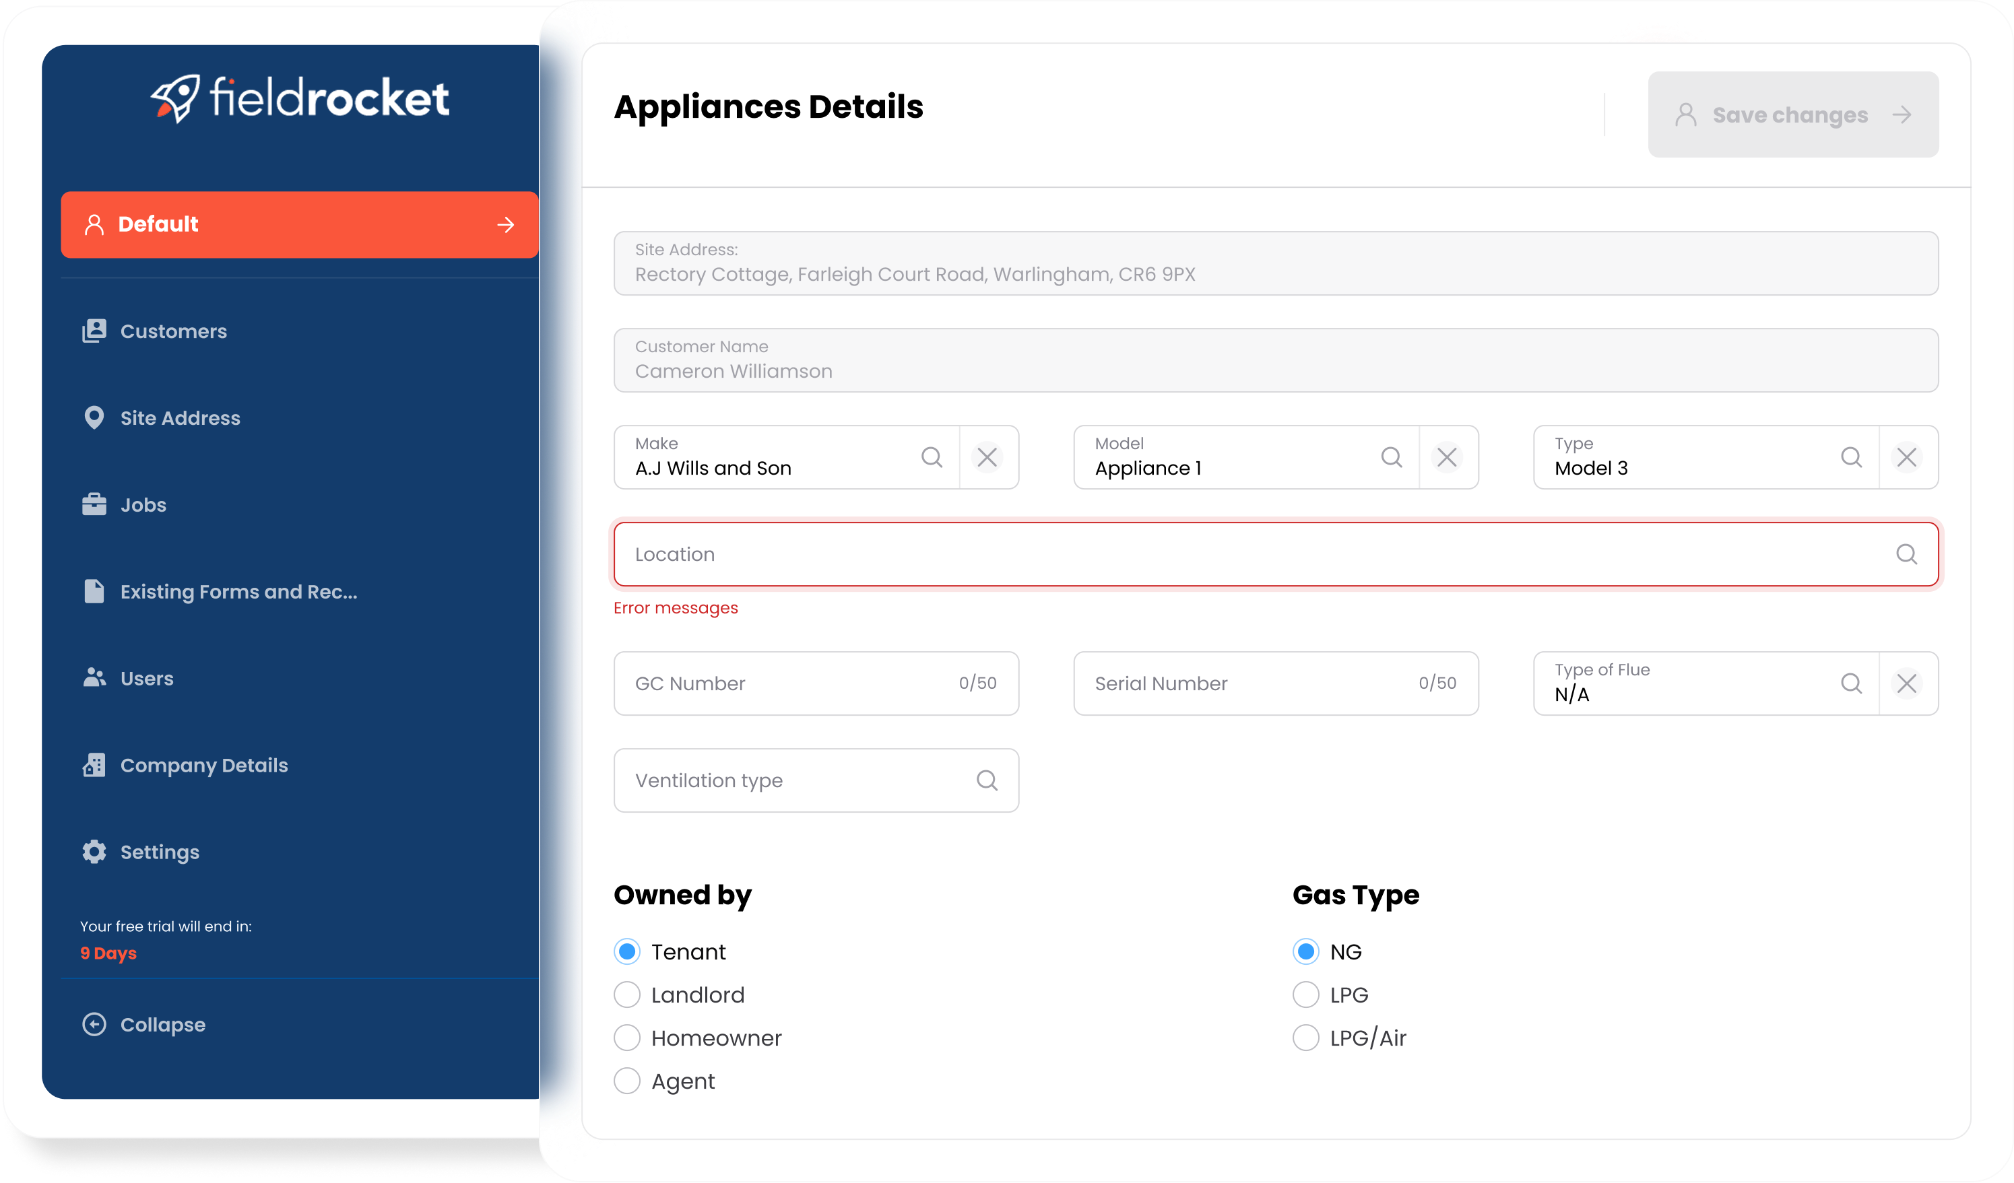2014x1183 pixels.
Task: Click the Site Address location pin icon
Action: (x=94, y=417)
